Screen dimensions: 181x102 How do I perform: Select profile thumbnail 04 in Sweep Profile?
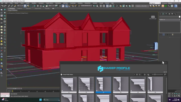[x=121, y=85]
